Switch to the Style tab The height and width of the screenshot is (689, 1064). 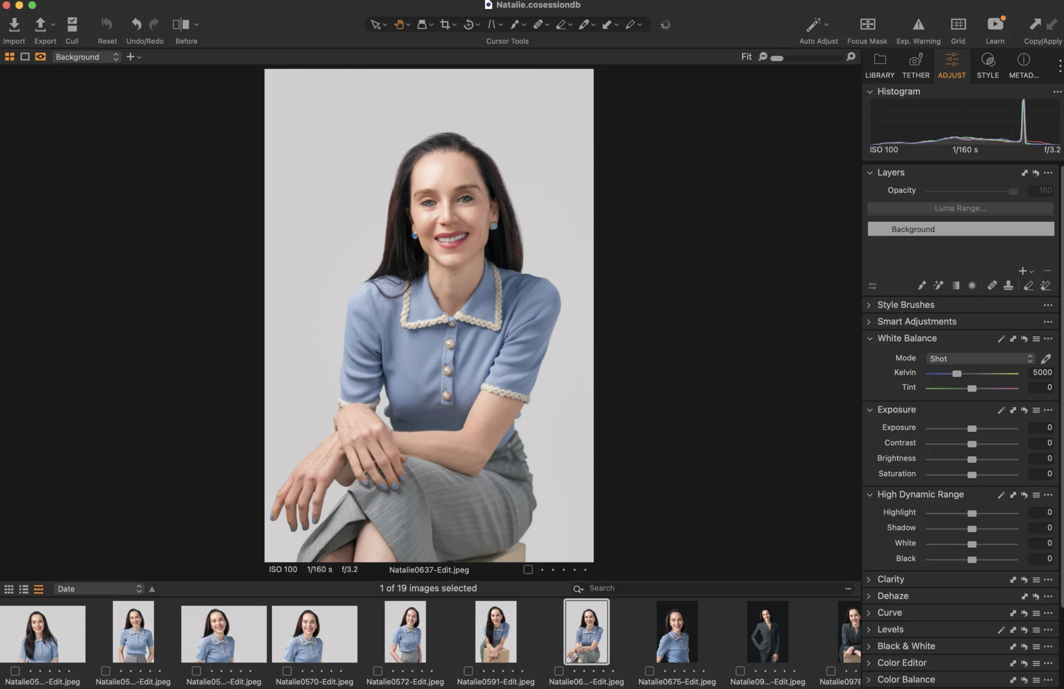click(988, 65)
